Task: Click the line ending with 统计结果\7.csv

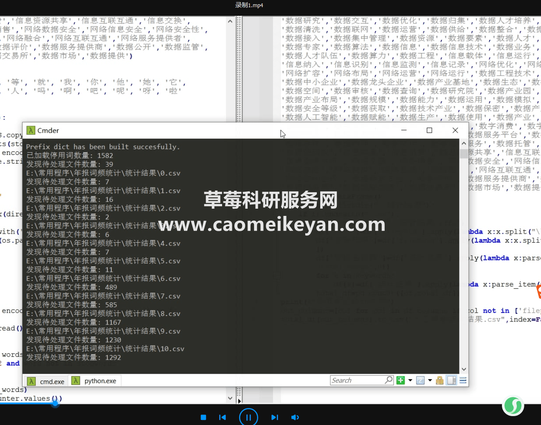Action: click(x=103, y=296)
